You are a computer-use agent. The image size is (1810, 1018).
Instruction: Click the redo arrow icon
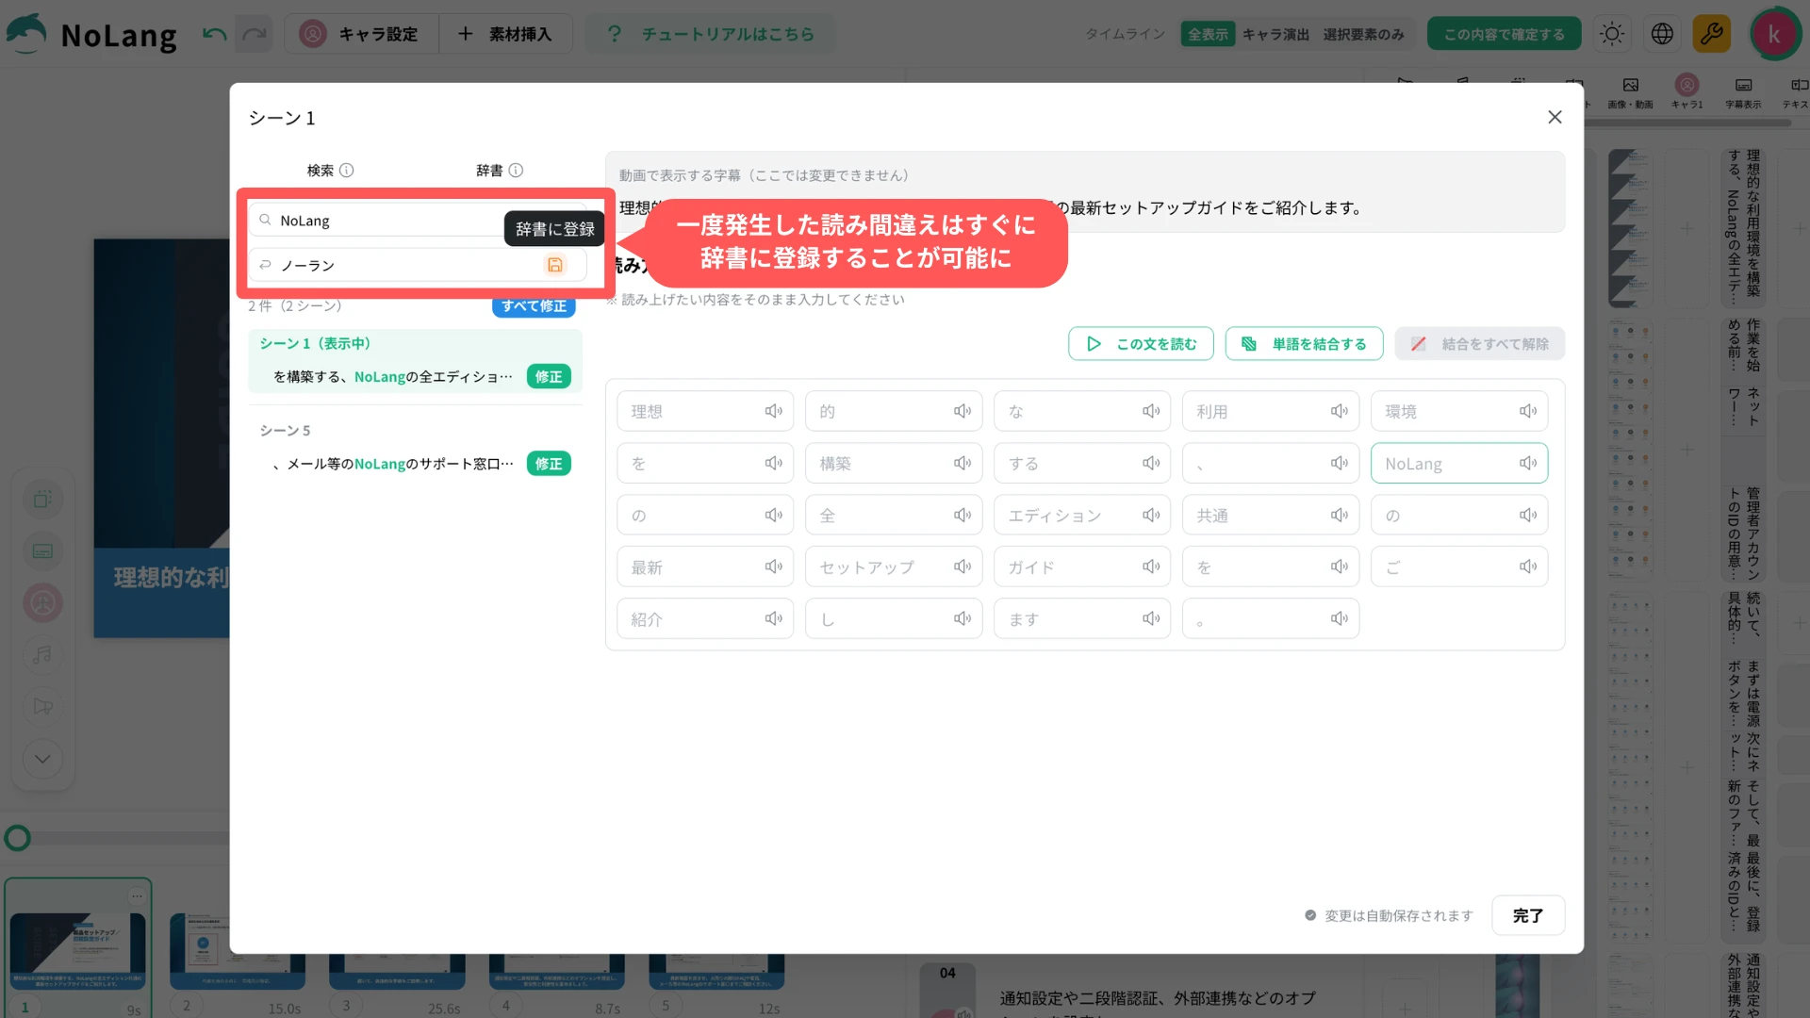click(254, 34)
